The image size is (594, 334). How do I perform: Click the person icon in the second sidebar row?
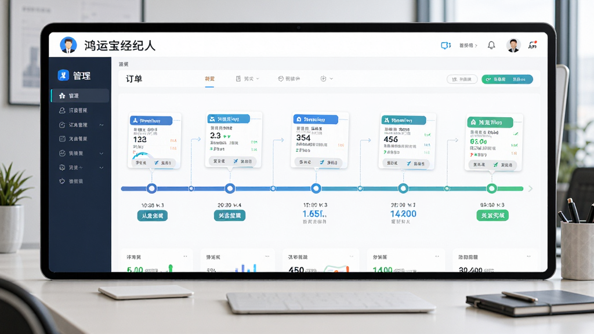coord(62,110)
